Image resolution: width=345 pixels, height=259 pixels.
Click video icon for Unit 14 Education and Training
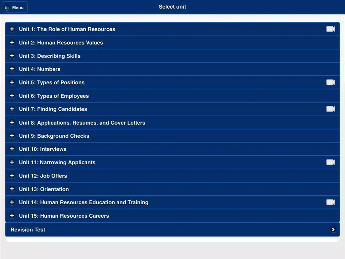(330, 202)
